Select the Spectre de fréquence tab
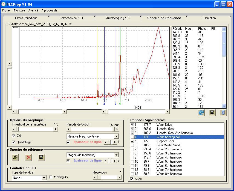This screenshot has height=191, width=234. [x=164, y=18]
